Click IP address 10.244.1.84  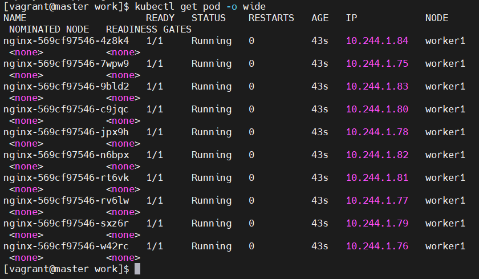(x=377, y=41)
